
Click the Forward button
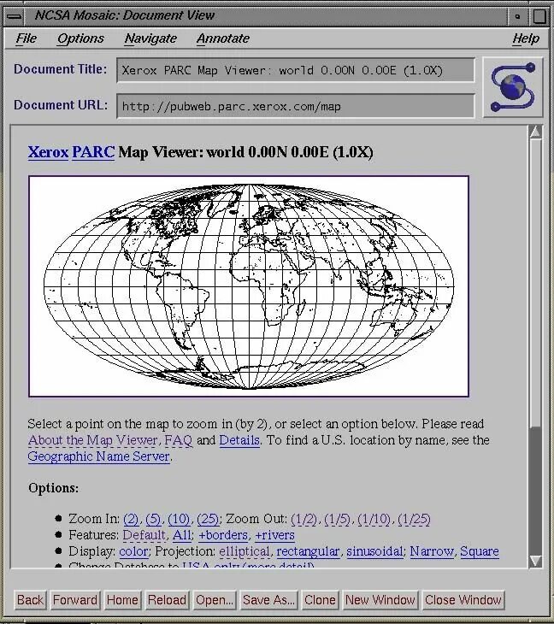[75, 600]
